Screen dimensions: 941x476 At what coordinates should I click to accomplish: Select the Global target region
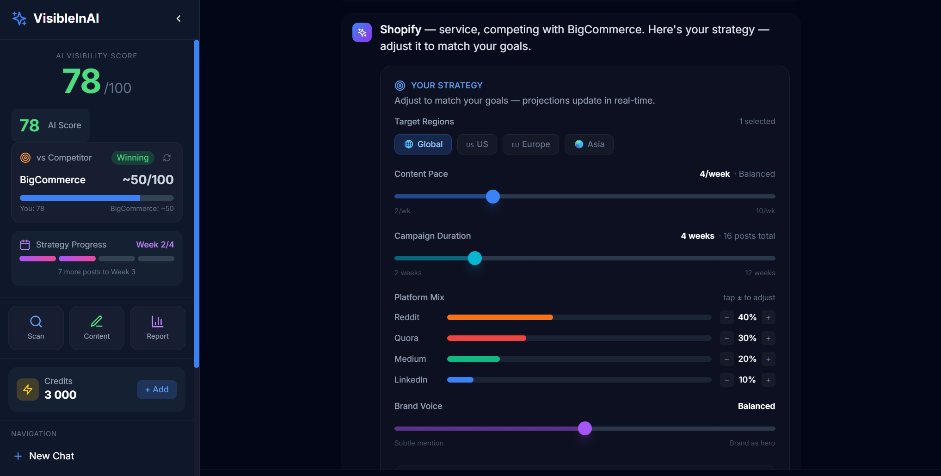click(423, 144)
